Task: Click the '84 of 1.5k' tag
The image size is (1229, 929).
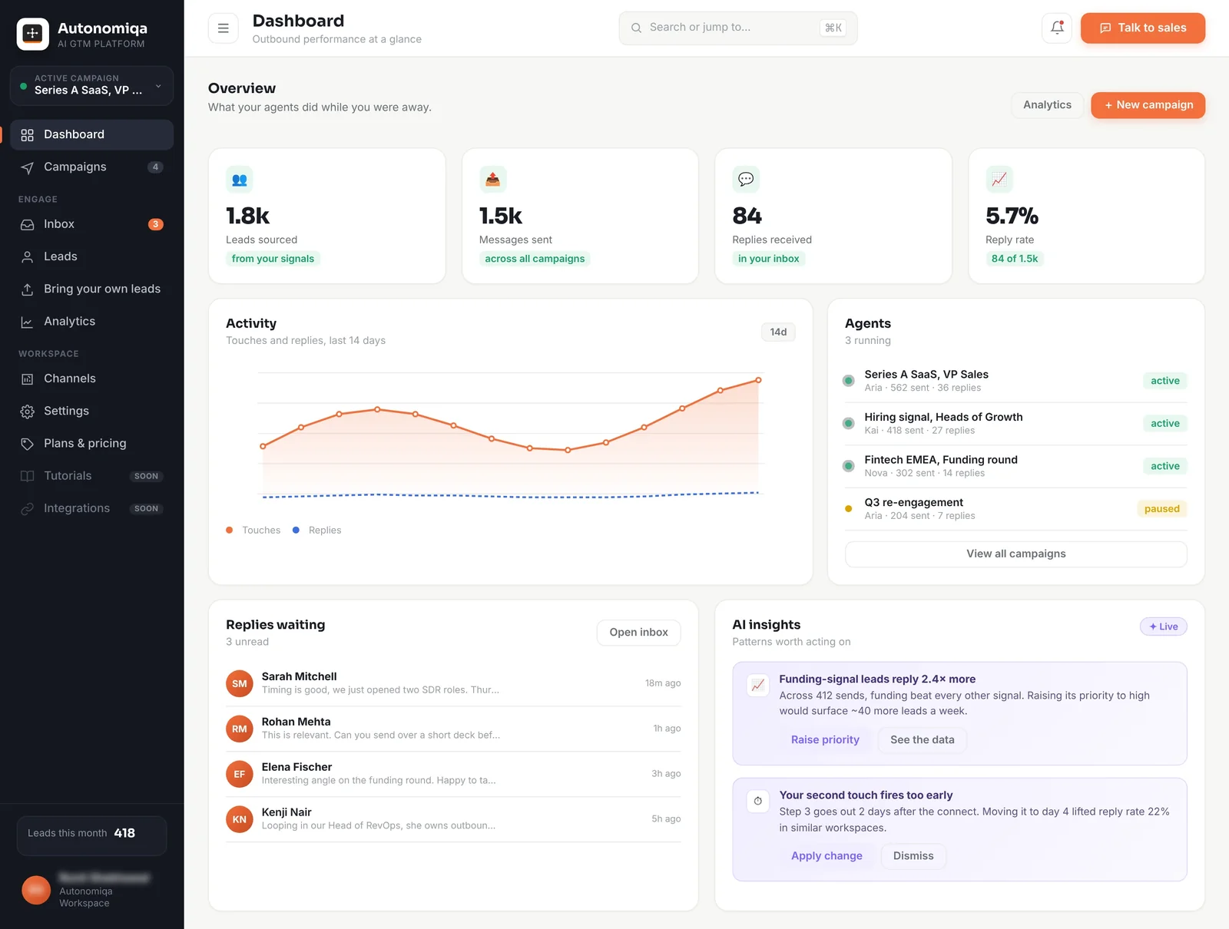Action: [x=1014, y=259]
